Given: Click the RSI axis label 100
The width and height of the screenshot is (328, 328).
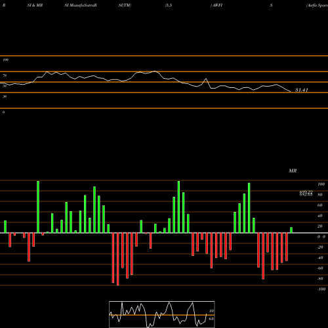Looking at the screenshot, I should point(5,60).
